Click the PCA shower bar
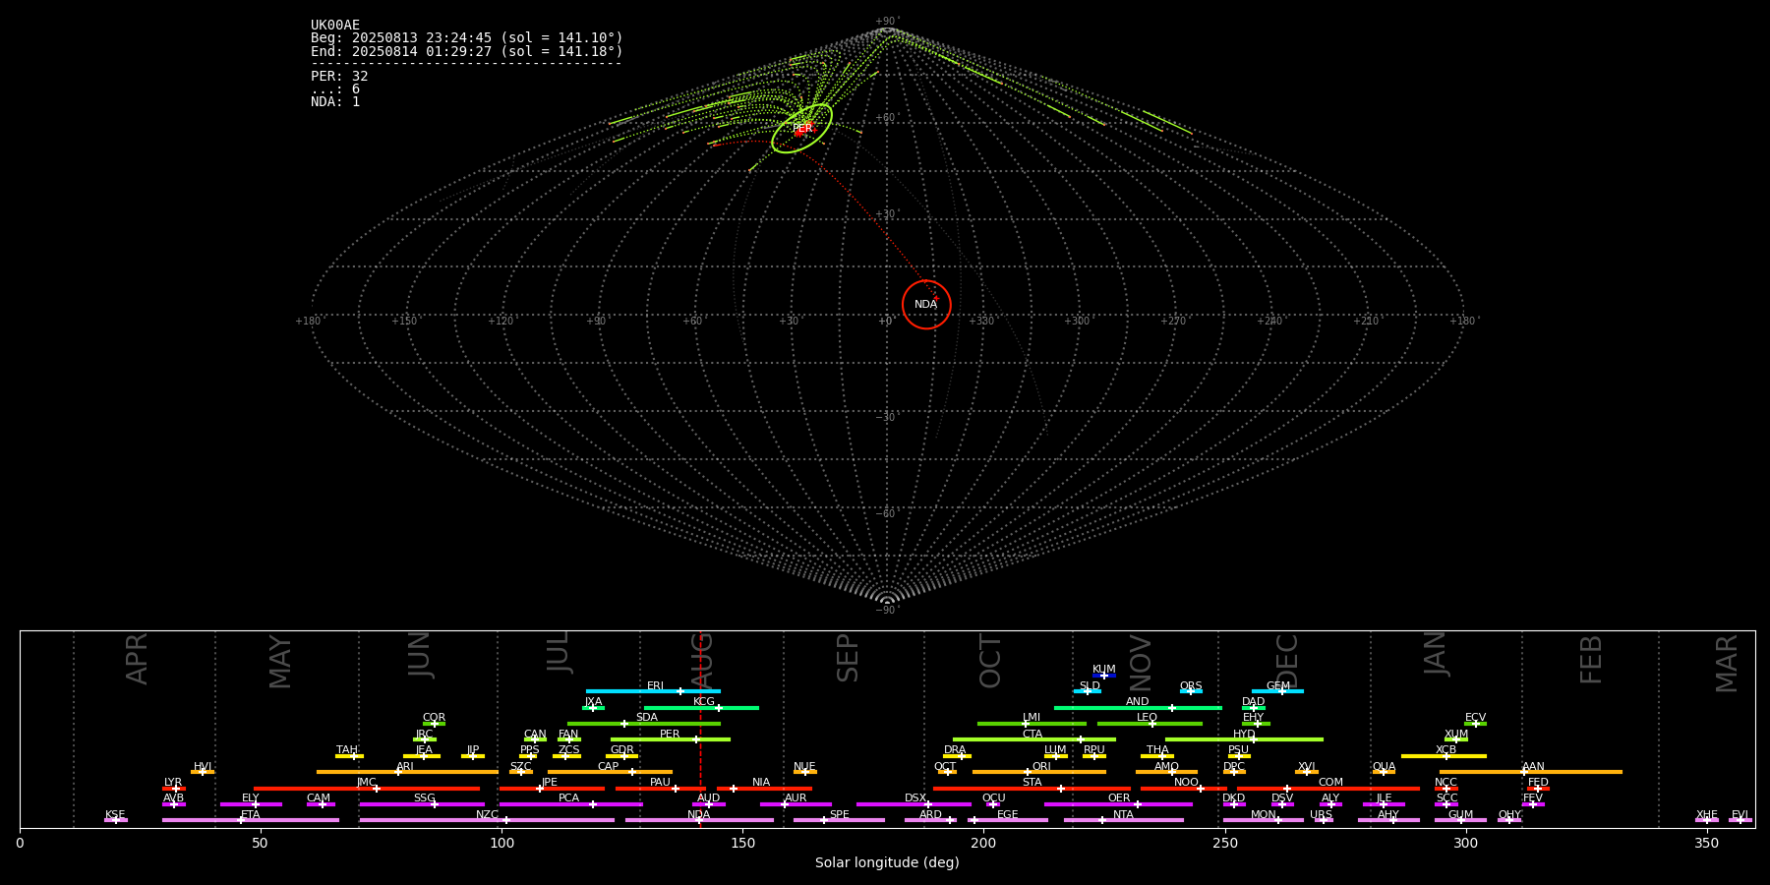This screenshot has height=885, width=1770. [x=570, y=804]
